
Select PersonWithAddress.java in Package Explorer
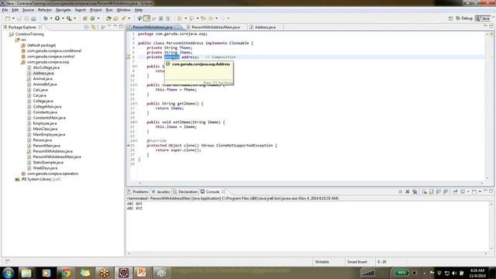click(x=53, y=151)
